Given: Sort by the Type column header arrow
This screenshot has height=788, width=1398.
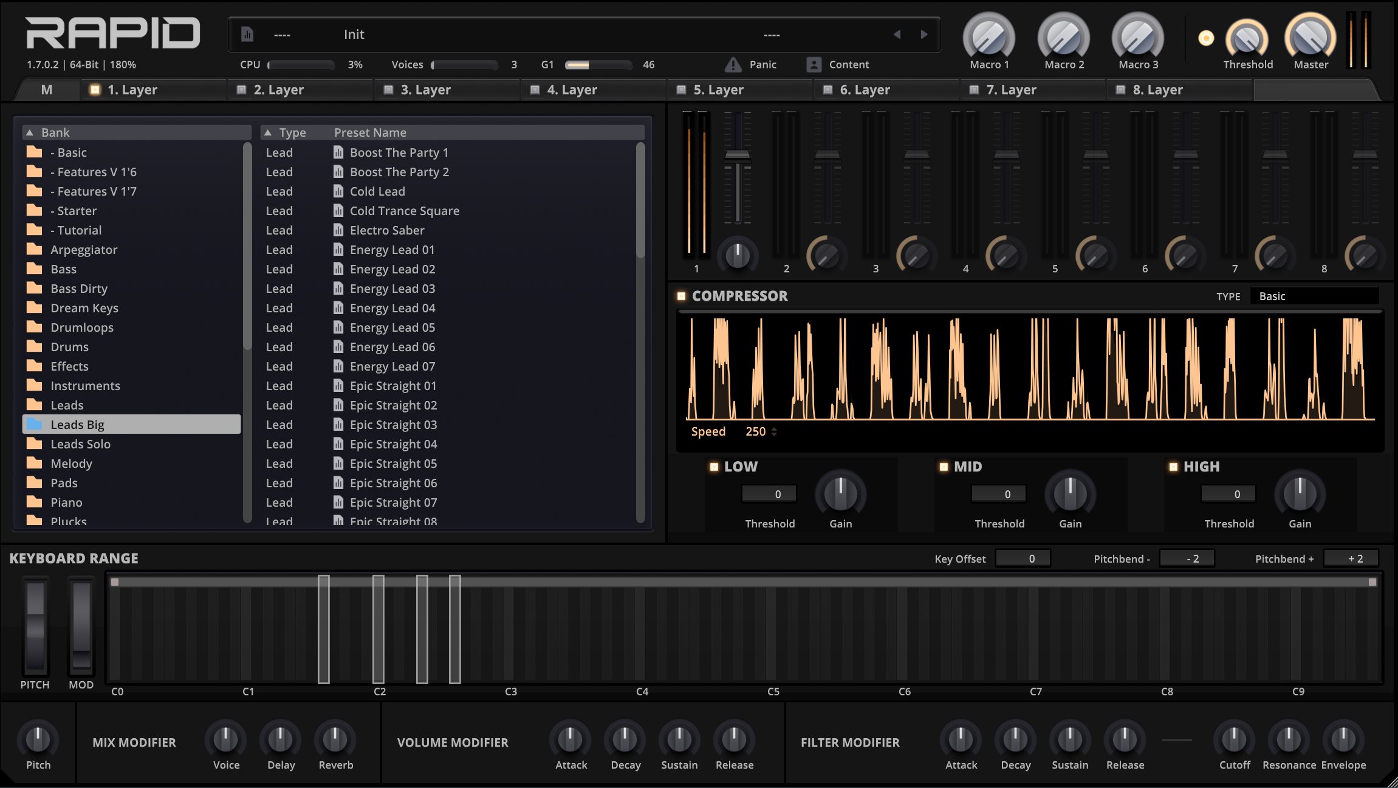Looking at the screenshot, I should click(267, 132).
